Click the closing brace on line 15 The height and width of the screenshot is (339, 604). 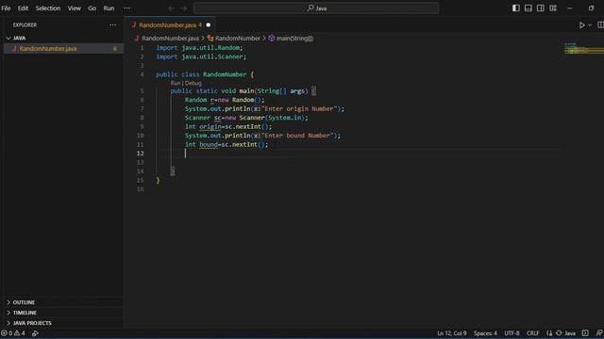point(158,180)
